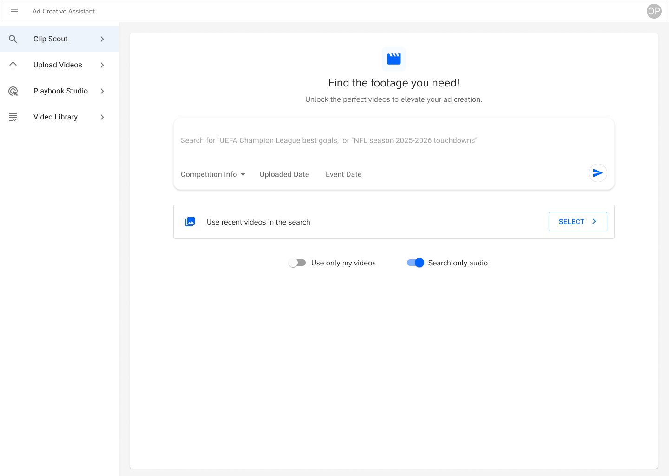Expand the Video Library chevron
Screen dimensions: 669x476
pyautogui.click(x=102, y=117)
